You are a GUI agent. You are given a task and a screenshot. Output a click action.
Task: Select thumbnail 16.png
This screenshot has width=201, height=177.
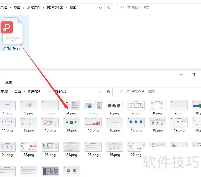click(x=114, y=122)
